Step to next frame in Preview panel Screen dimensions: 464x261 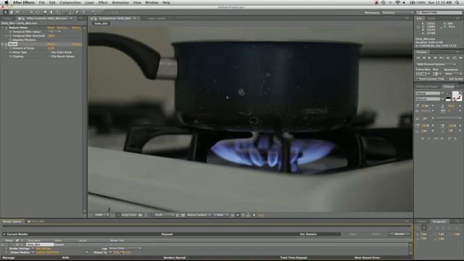(x=435, y=58)
